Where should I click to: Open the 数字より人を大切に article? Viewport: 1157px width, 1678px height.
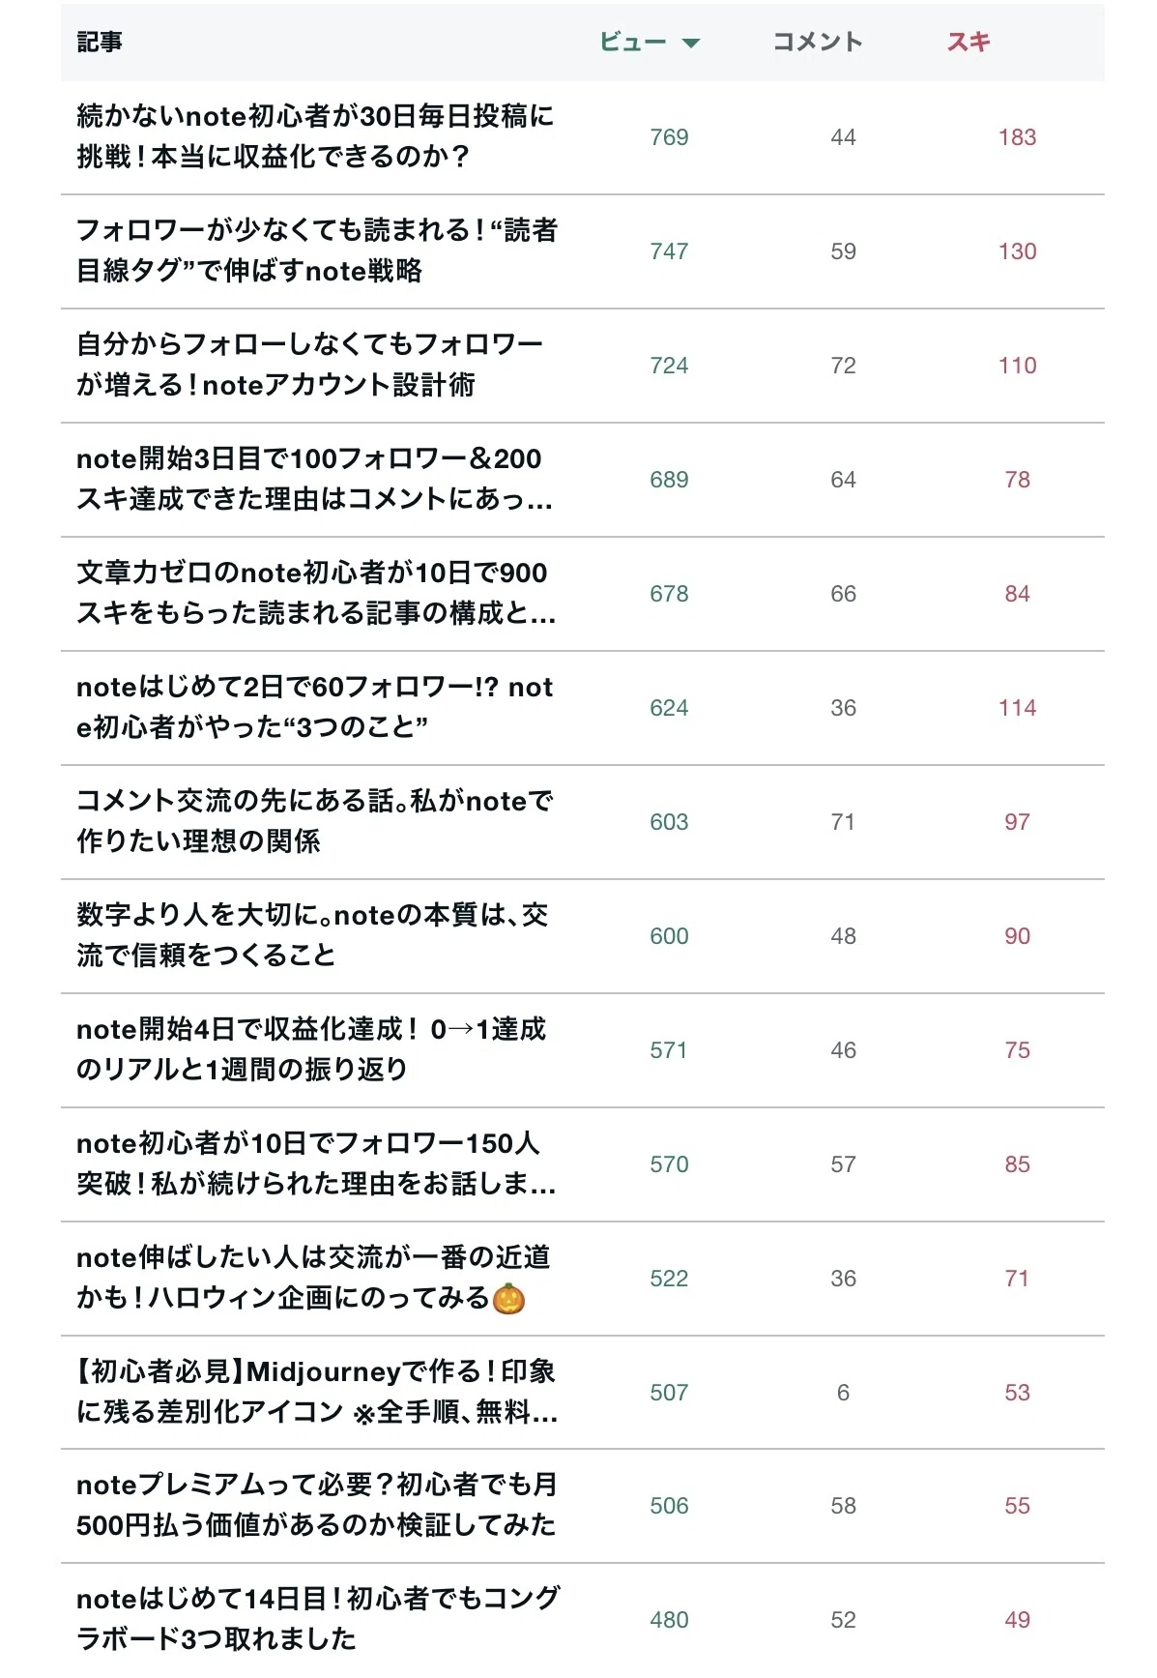(x=313, y=935)
